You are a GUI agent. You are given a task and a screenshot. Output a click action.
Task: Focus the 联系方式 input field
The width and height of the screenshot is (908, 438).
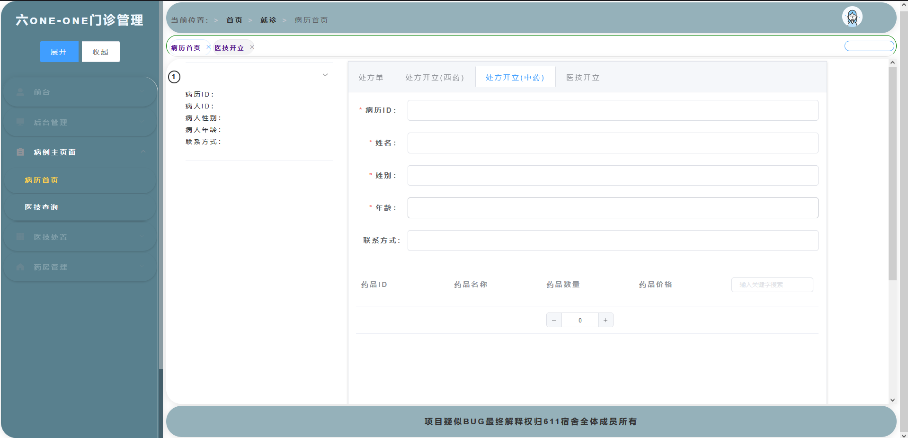(613, 241)
